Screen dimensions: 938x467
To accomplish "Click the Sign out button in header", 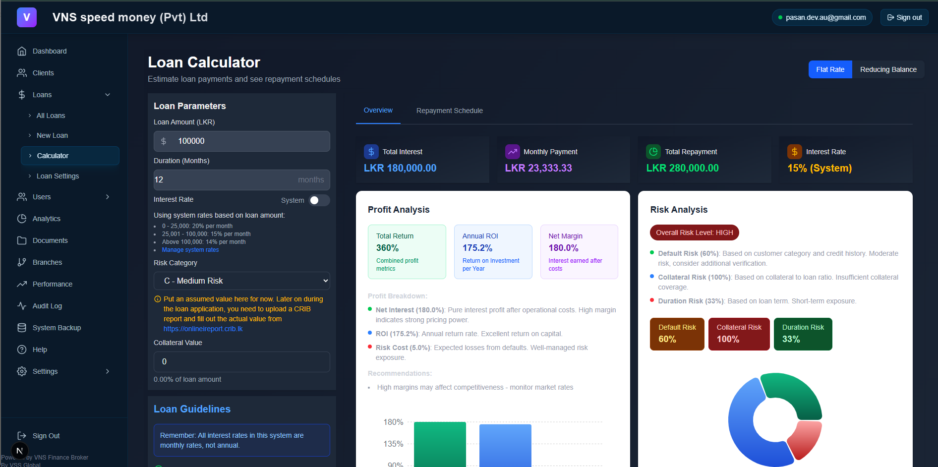I will coord(904,17).
